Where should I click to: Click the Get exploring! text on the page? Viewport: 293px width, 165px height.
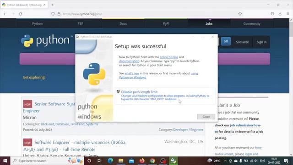pyautogui.click(x=34, y=77)
